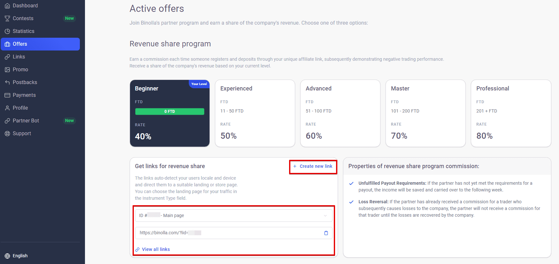Screen dimensions: 559x264
Task: Click the 80% rate value
Action: [485, 136]
